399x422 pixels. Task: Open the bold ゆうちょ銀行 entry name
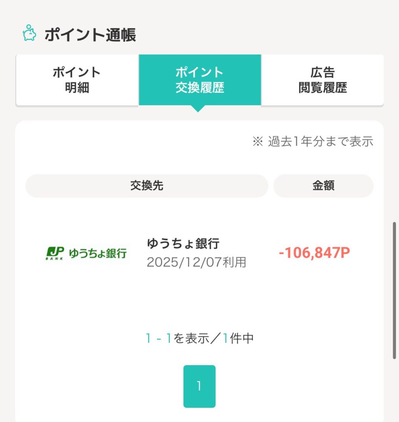(183, 243)
